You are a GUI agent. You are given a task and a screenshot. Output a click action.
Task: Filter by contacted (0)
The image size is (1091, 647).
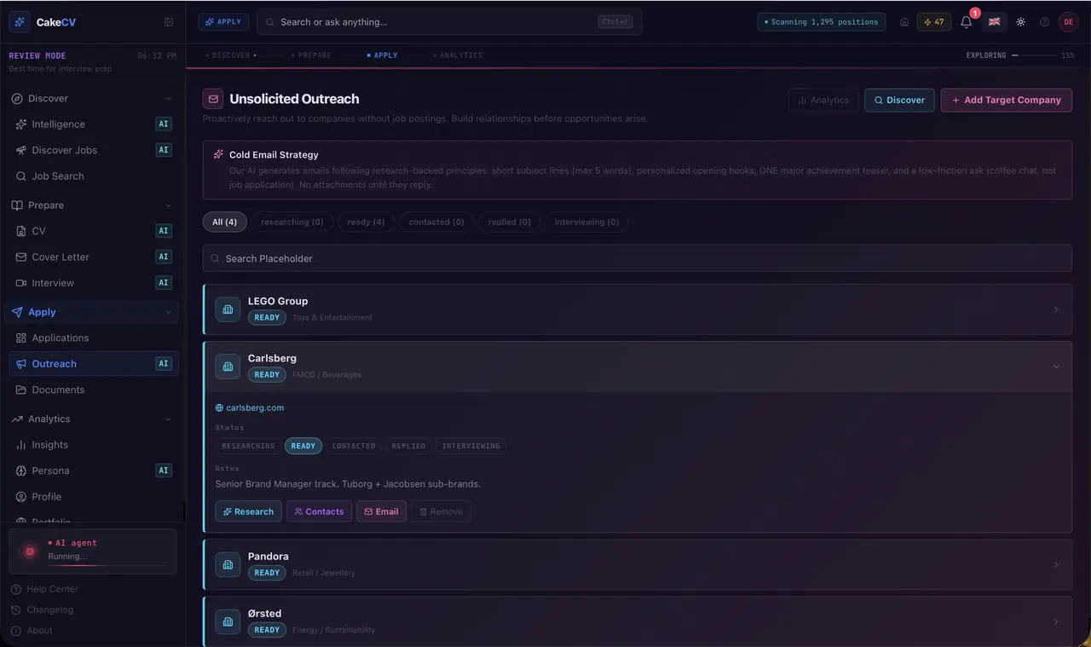pos(436,222)
